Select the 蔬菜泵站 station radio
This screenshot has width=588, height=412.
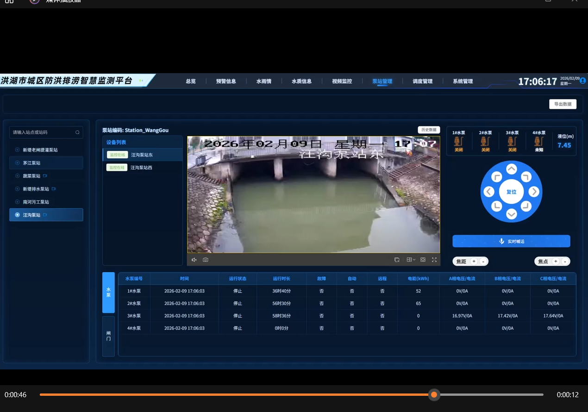18,176
